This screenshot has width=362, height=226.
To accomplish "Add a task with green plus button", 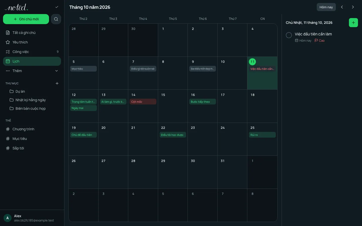I will click(x=353, y=23).
